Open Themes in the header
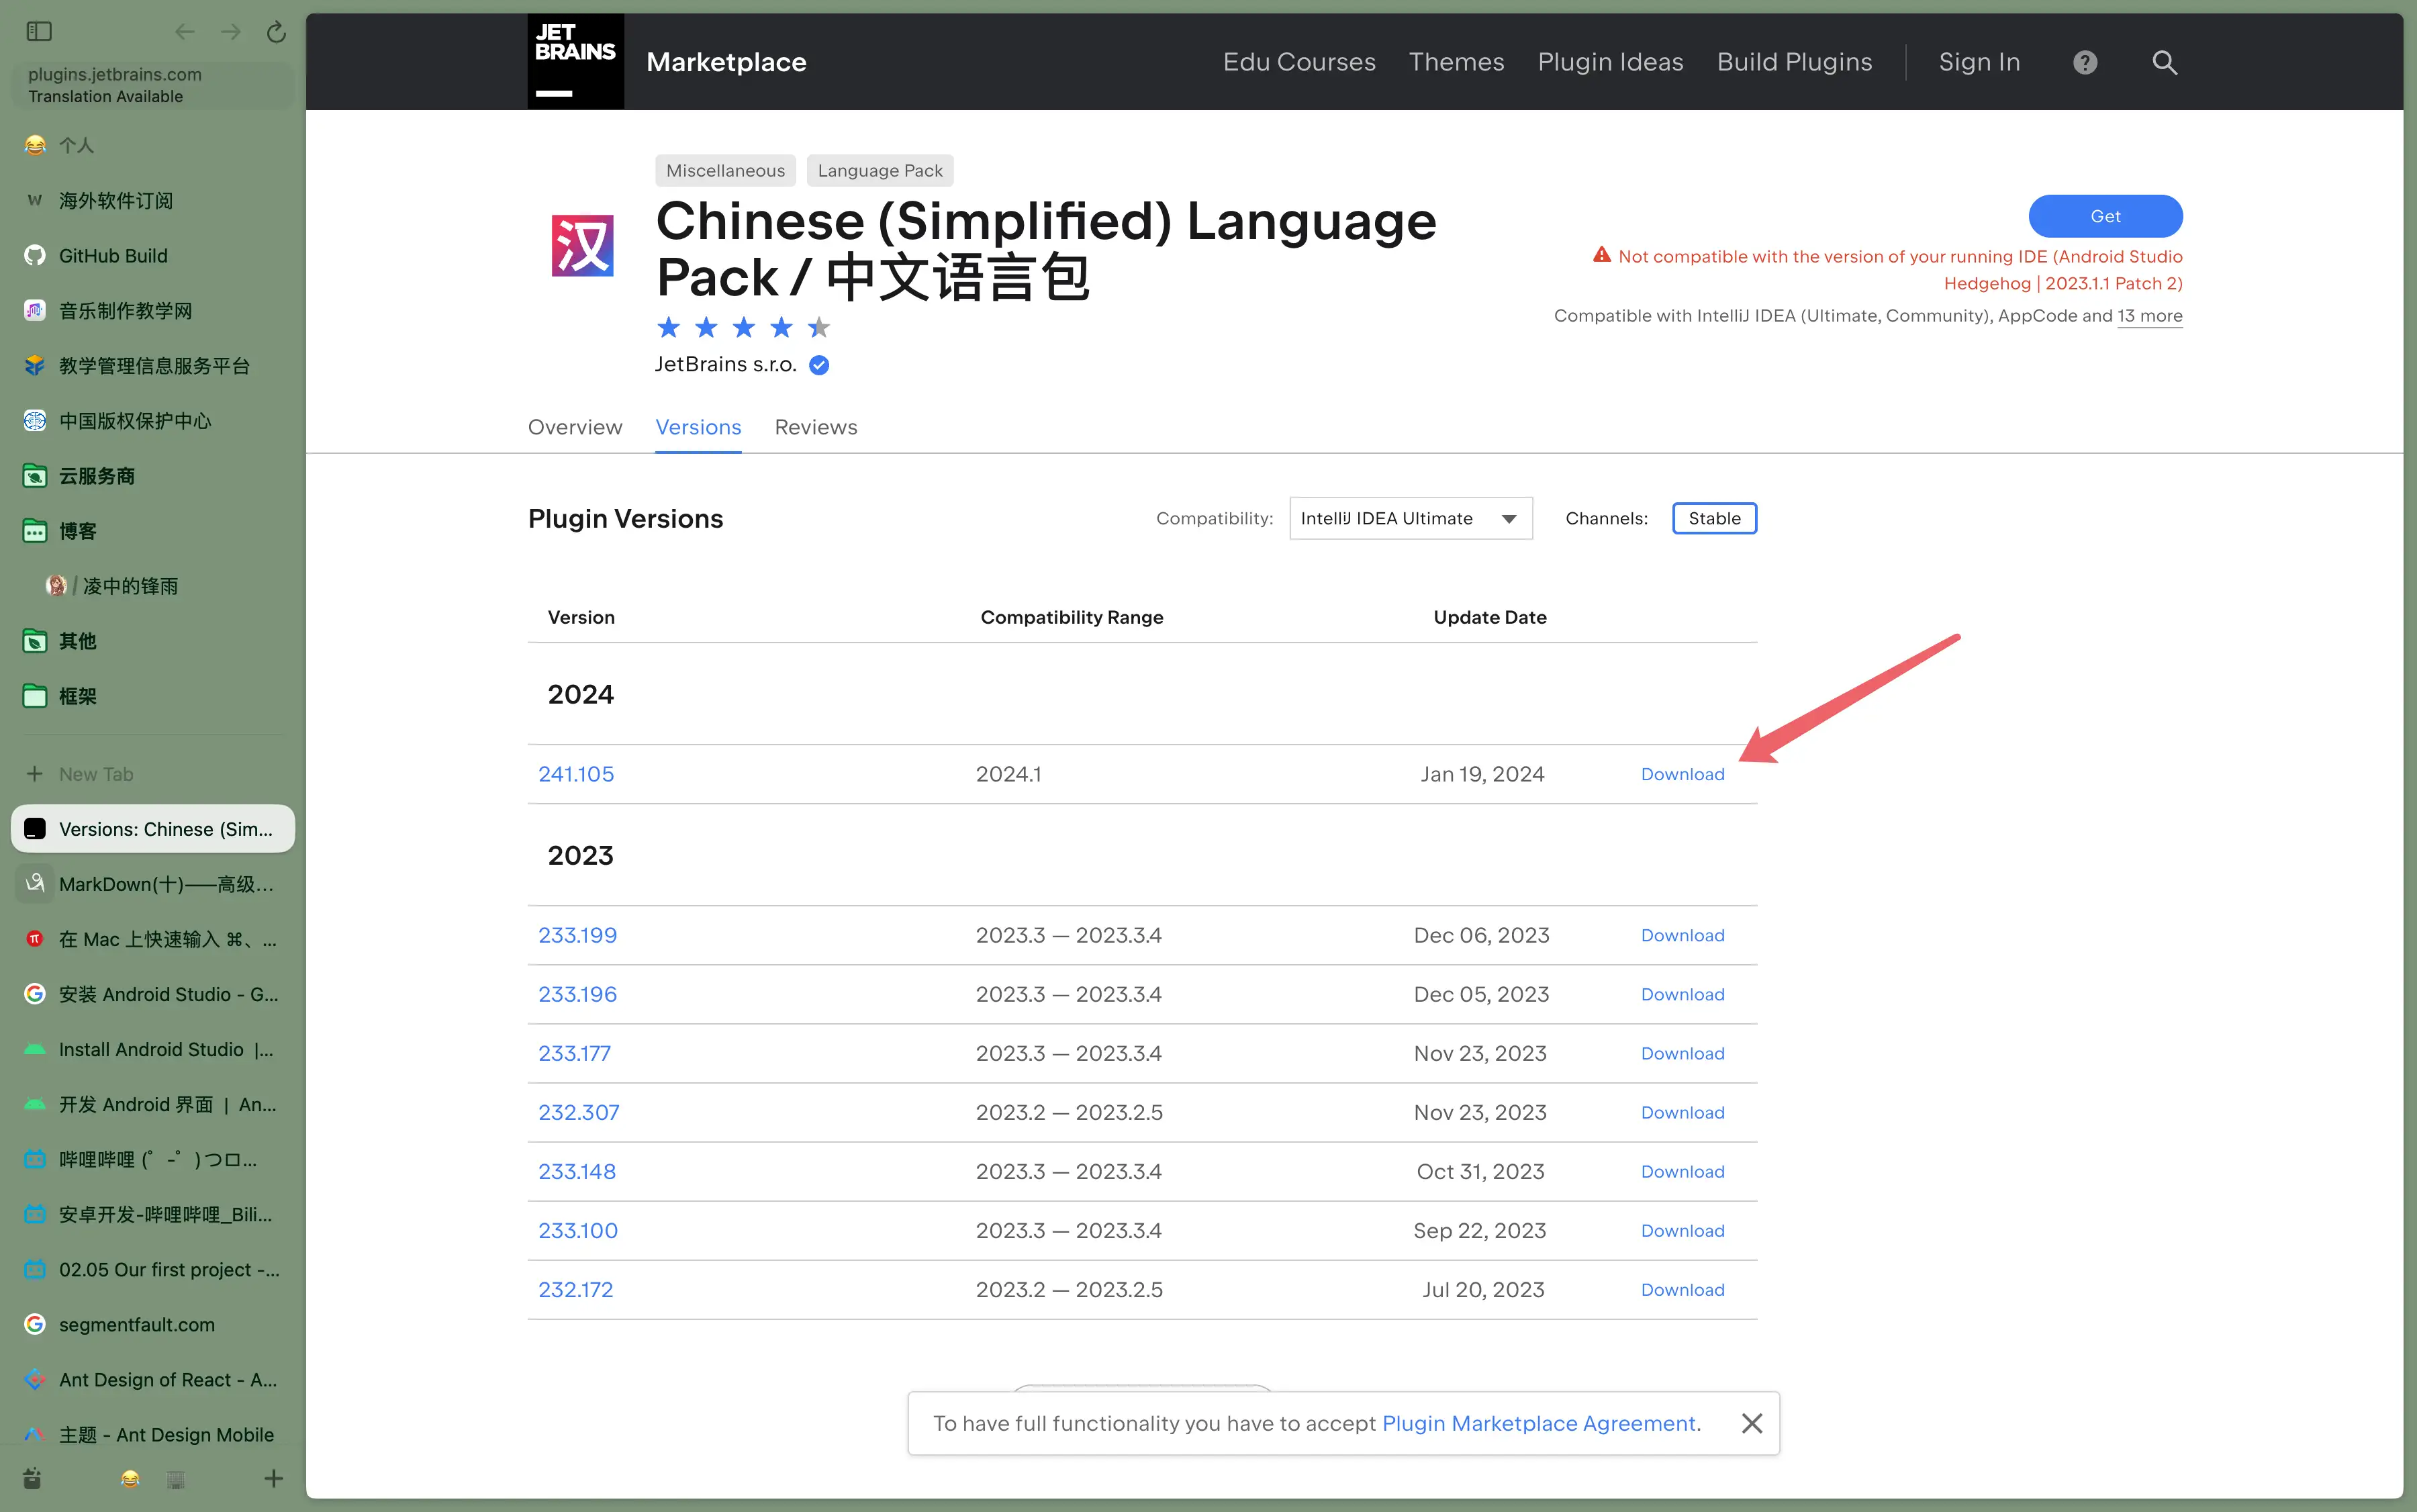 [1456, 62]
